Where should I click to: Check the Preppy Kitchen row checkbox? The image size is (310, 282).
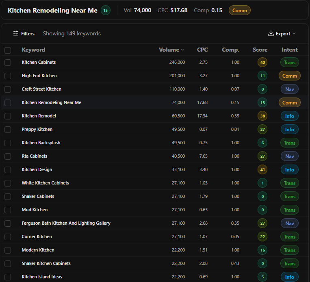point(8,130)
